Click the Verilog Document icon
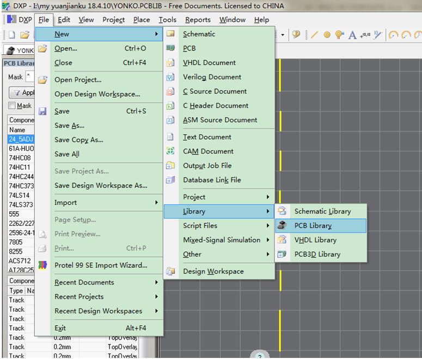Screen dimensions: 422x359 coord(170,77)
